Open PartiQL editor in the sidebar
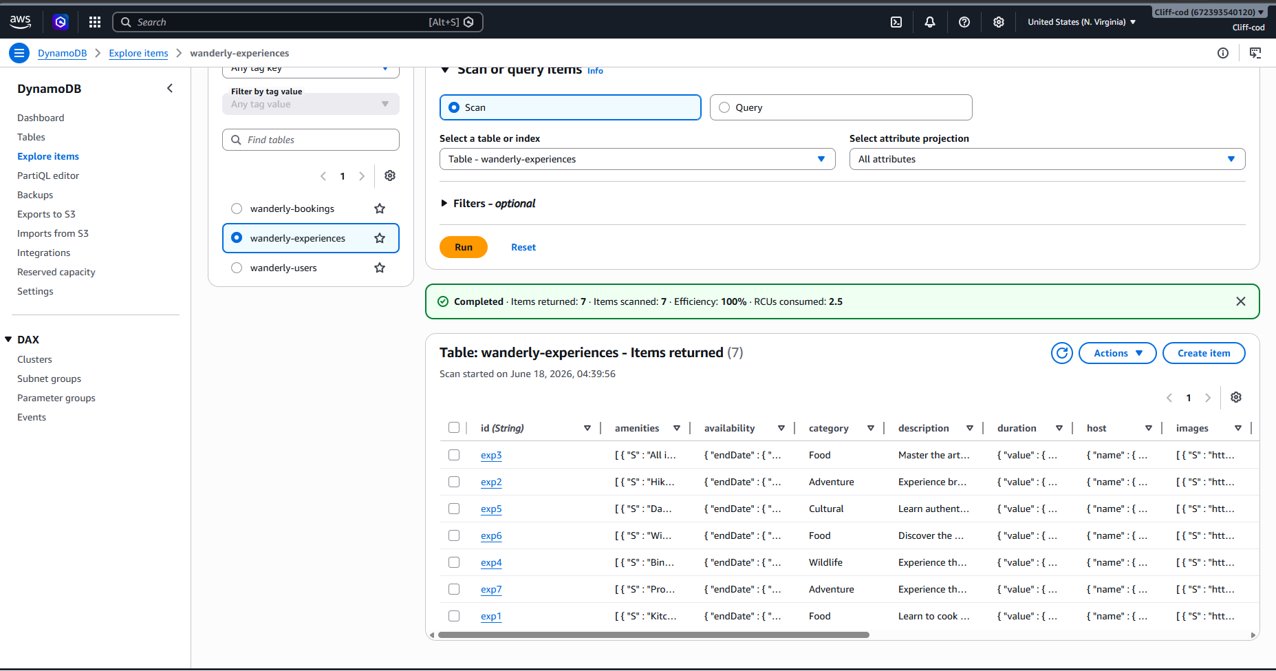The image size is (1276, 671). (48, 175)
